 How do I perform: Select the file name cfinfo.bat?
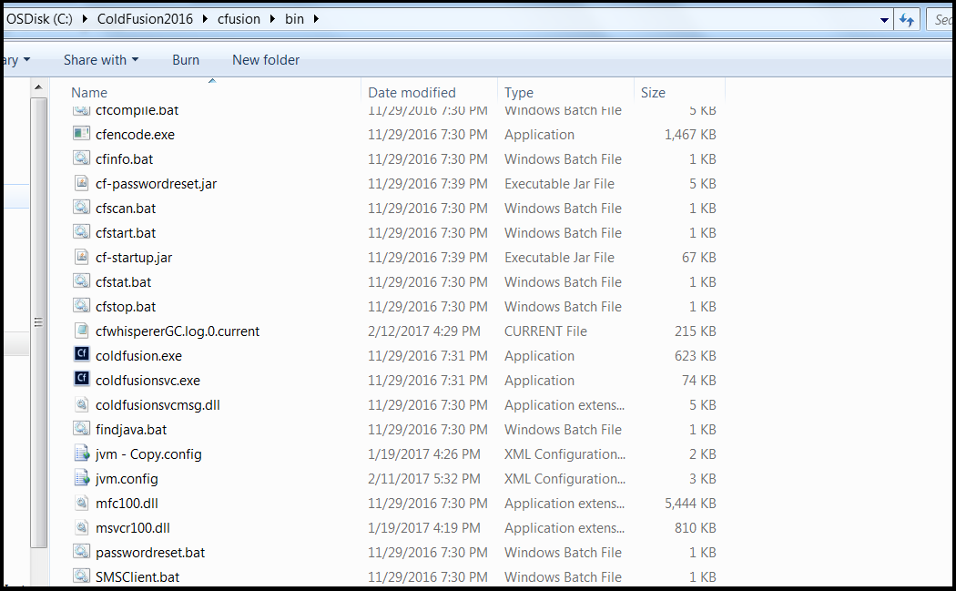pos(125,159)
